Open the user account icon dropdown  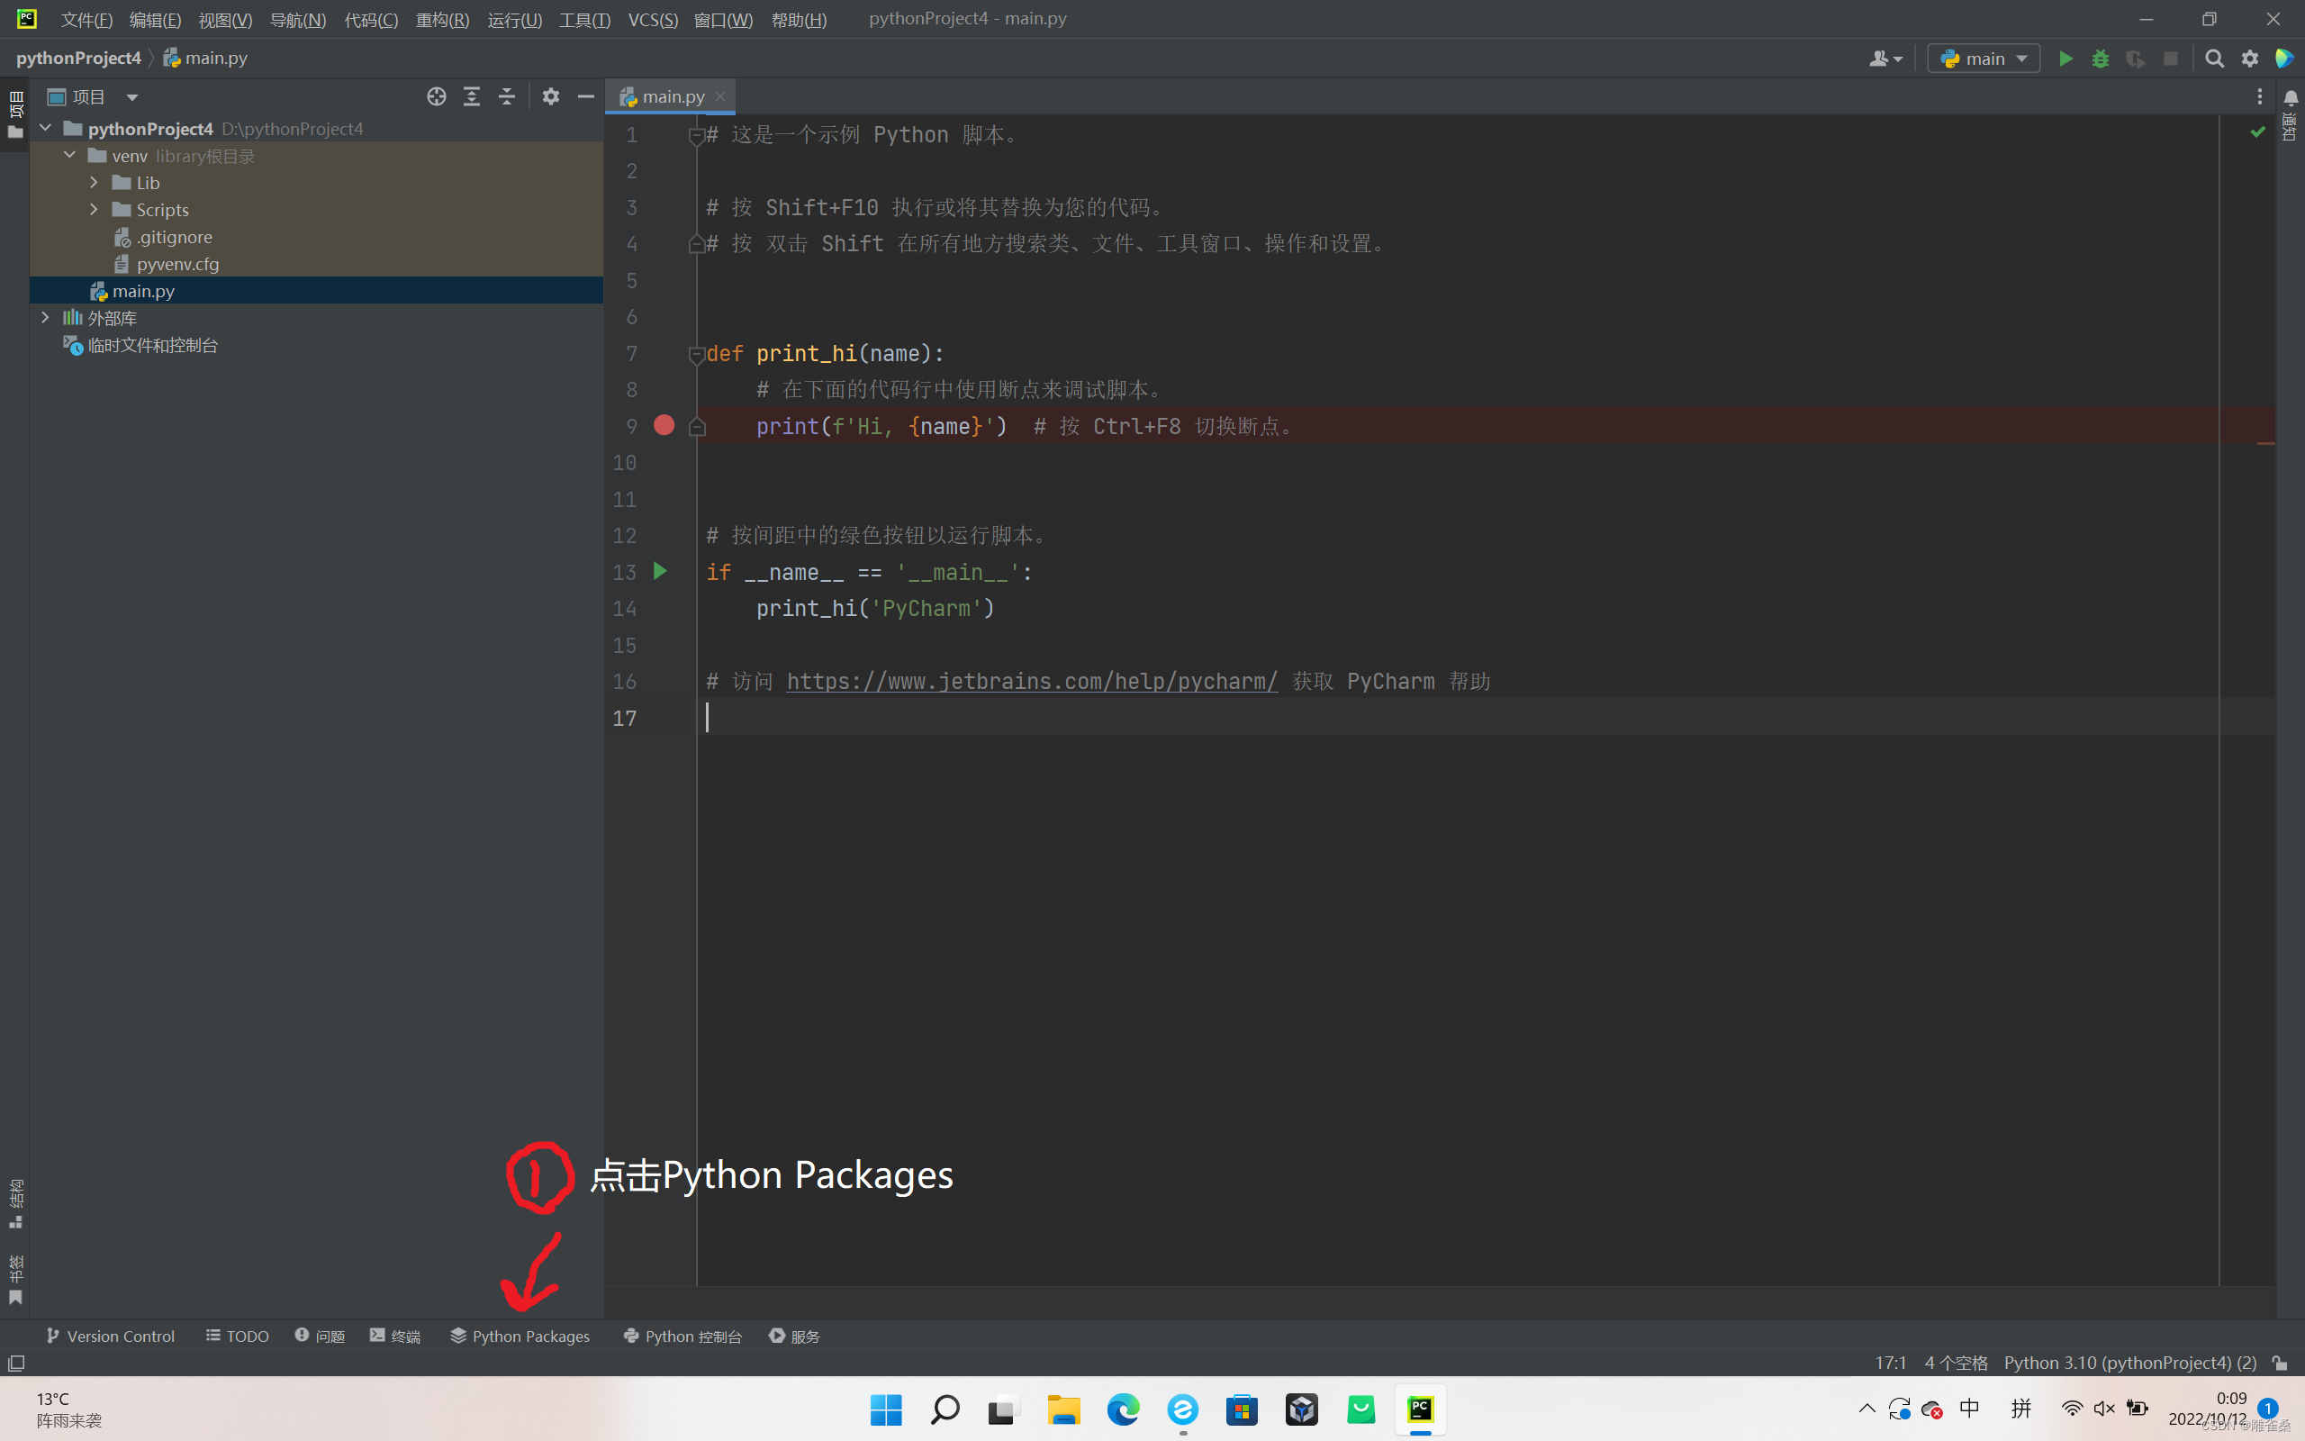point(1885,59)
